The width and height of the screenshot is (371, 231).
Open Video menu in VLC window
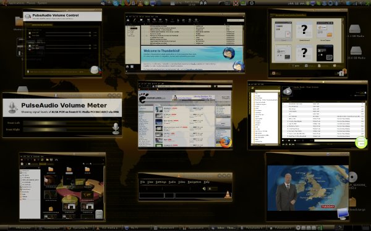tap(181, 182)
